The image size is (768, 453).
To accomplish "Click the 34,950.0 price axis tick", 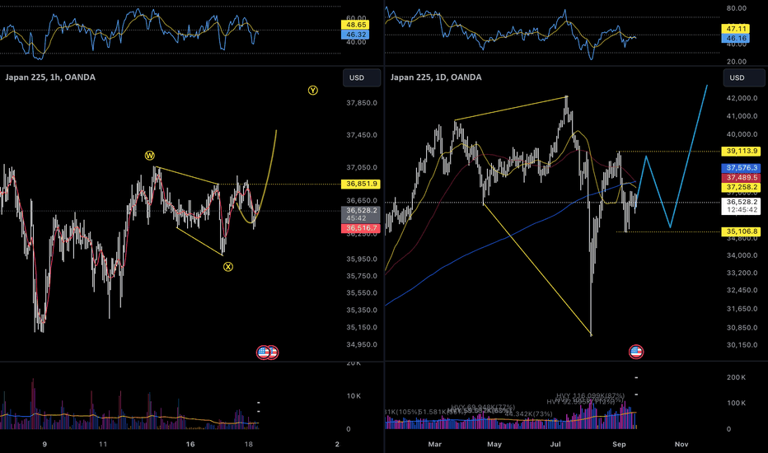I will [362, 344].
